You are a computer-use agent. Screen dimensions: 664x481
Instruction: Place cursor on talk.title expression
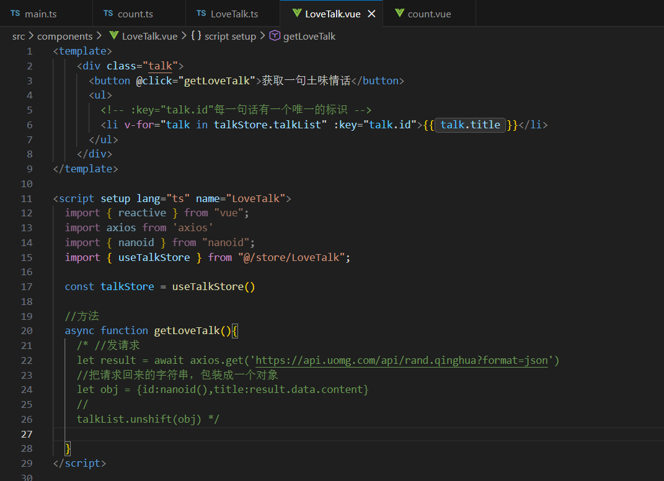(x=470, y=125)
